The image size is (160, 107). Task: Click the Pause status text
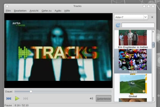tap(8, 105)
